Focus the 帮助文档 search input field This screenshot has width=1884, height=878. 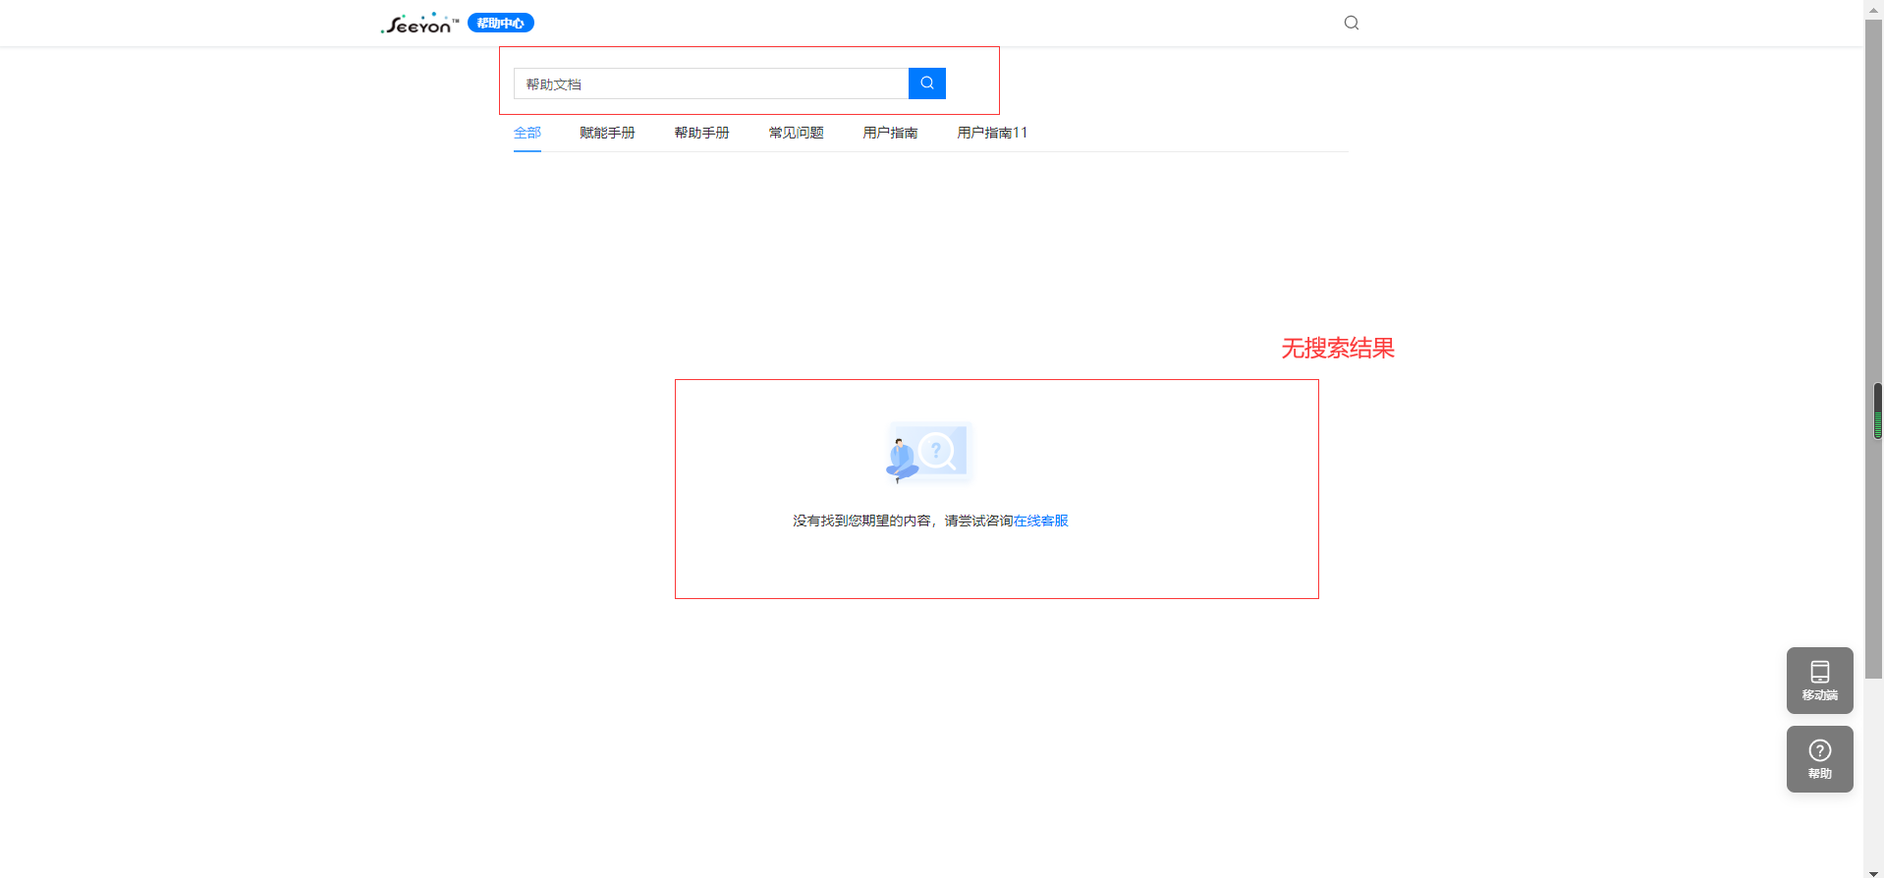click(711, 83)
